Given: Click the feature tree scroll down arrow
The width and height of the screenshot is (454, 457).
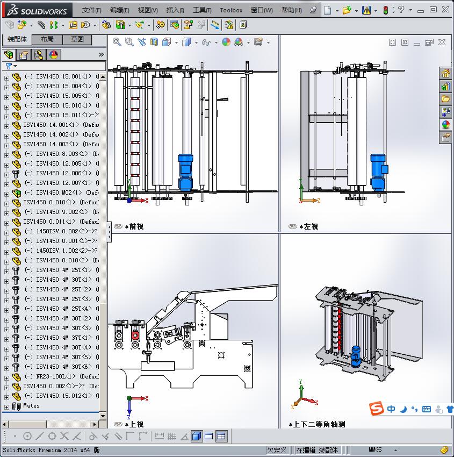Looking at the screenshot, I should click(x=103, y=416).
